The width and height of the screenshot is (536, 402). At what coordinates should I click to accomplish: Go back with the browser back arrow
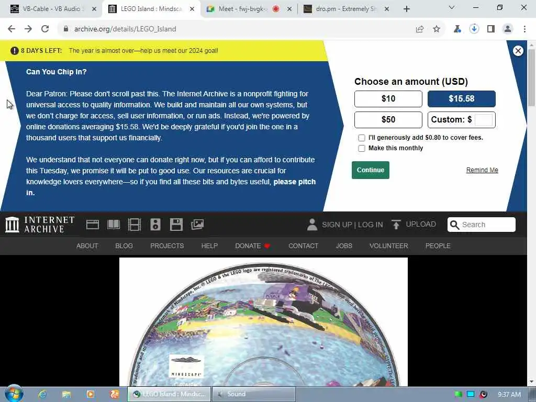point(12,29)
